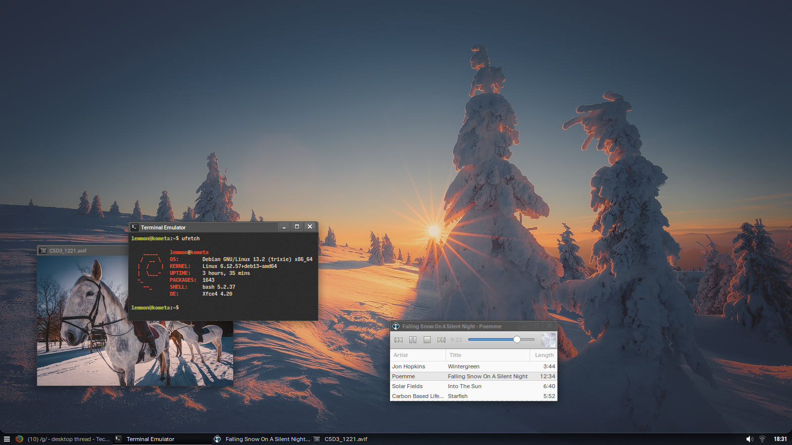Pause the playing song
Image resolution: width=792 pixels, height=445 pixels.
pos(413,340)
